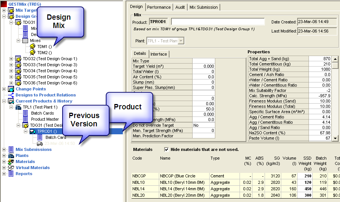The height and width of the screenshot is (202, 340).
Task: Click the Change Points icon
Action: [x=11, y=89]
